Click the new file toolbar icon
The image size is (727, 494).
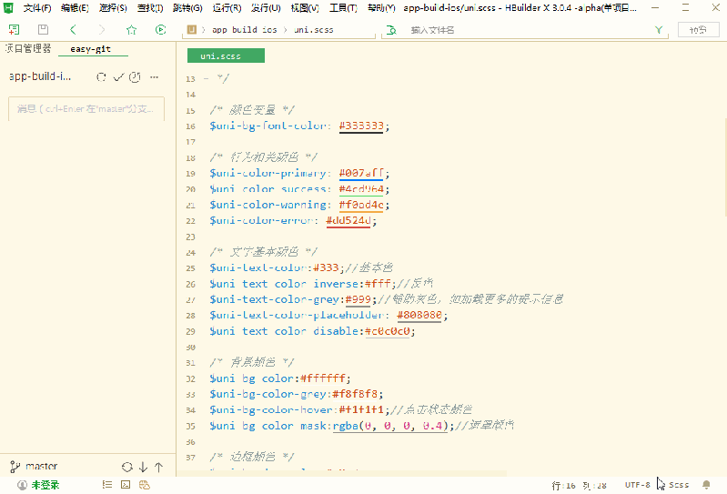pyautogui.click(x=14, y=30)
